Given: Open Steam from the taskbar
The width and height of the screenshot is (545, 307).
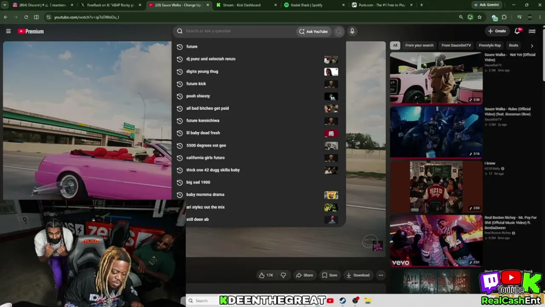Looking at the screenshot, I should coord(343,301).
